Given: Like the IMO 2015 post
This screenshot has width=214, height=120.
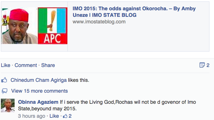Looking at the screenshot, I should (x=5, y=65).
